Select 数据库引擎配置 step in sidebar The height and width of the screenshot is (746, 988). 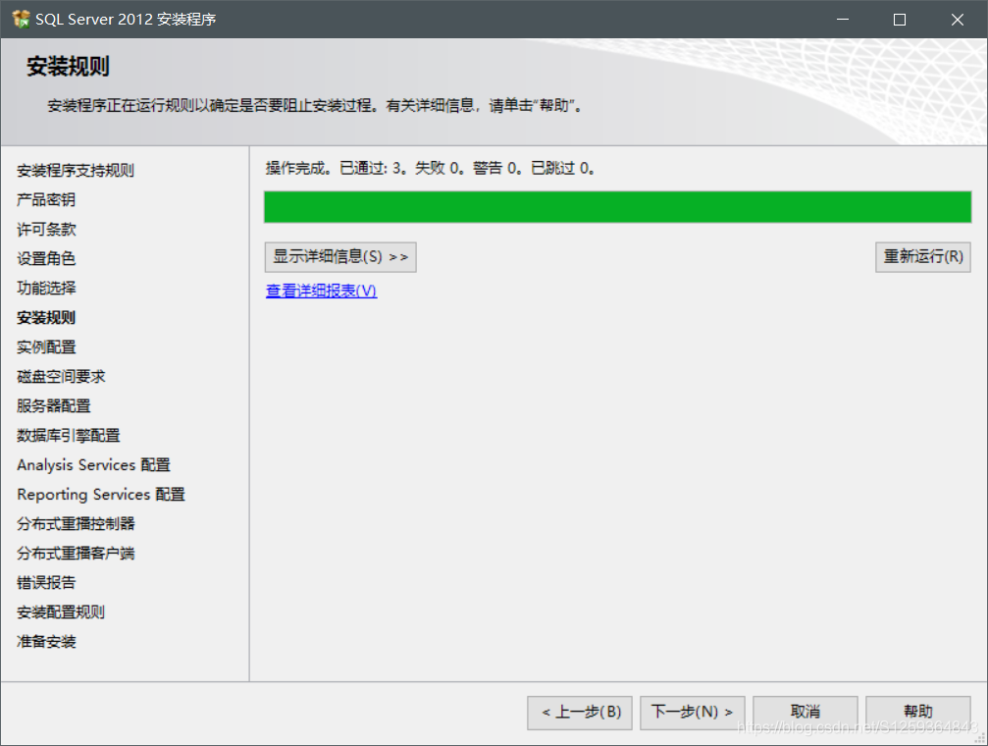point(68,435)
